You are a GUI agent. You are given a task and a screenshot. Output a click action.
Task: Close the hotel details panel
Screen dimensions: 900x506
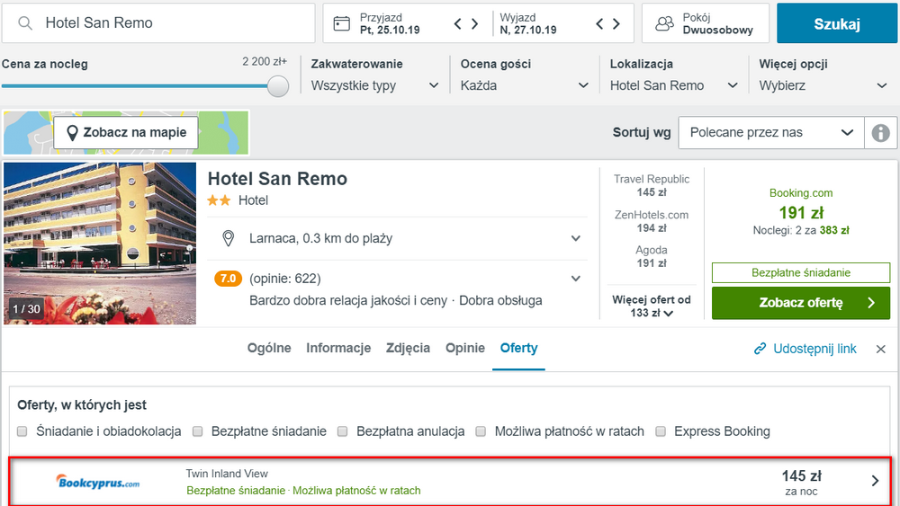click(x=881, y=349)
